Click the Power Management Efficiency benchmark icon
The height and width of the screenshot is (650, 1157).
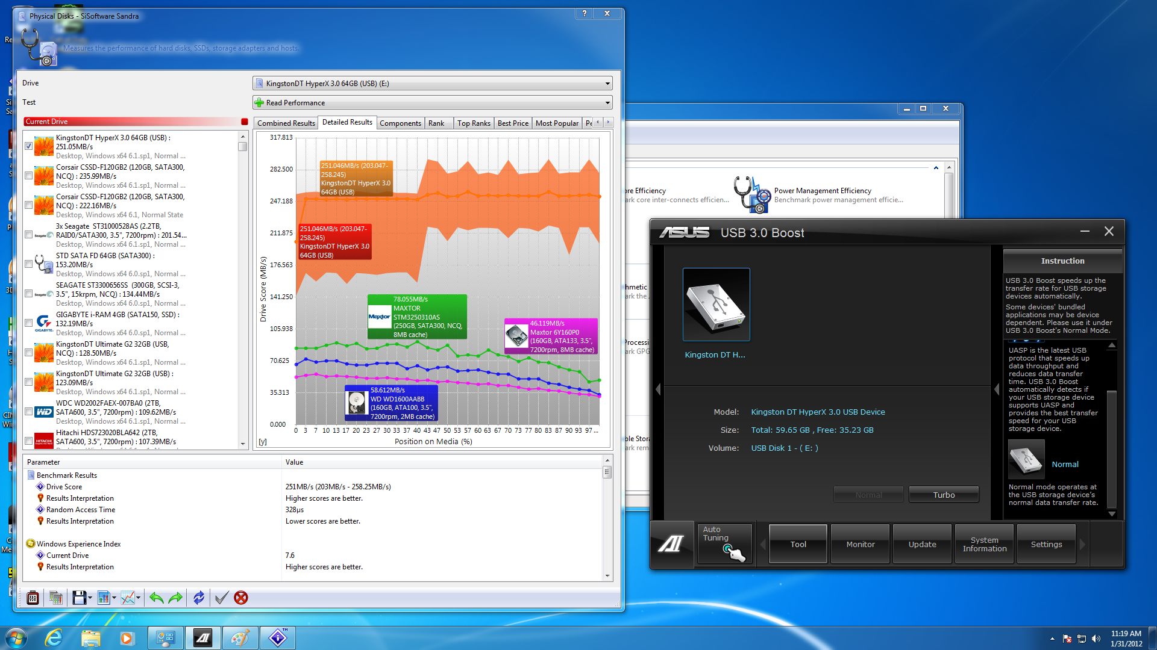coord(752,194)
